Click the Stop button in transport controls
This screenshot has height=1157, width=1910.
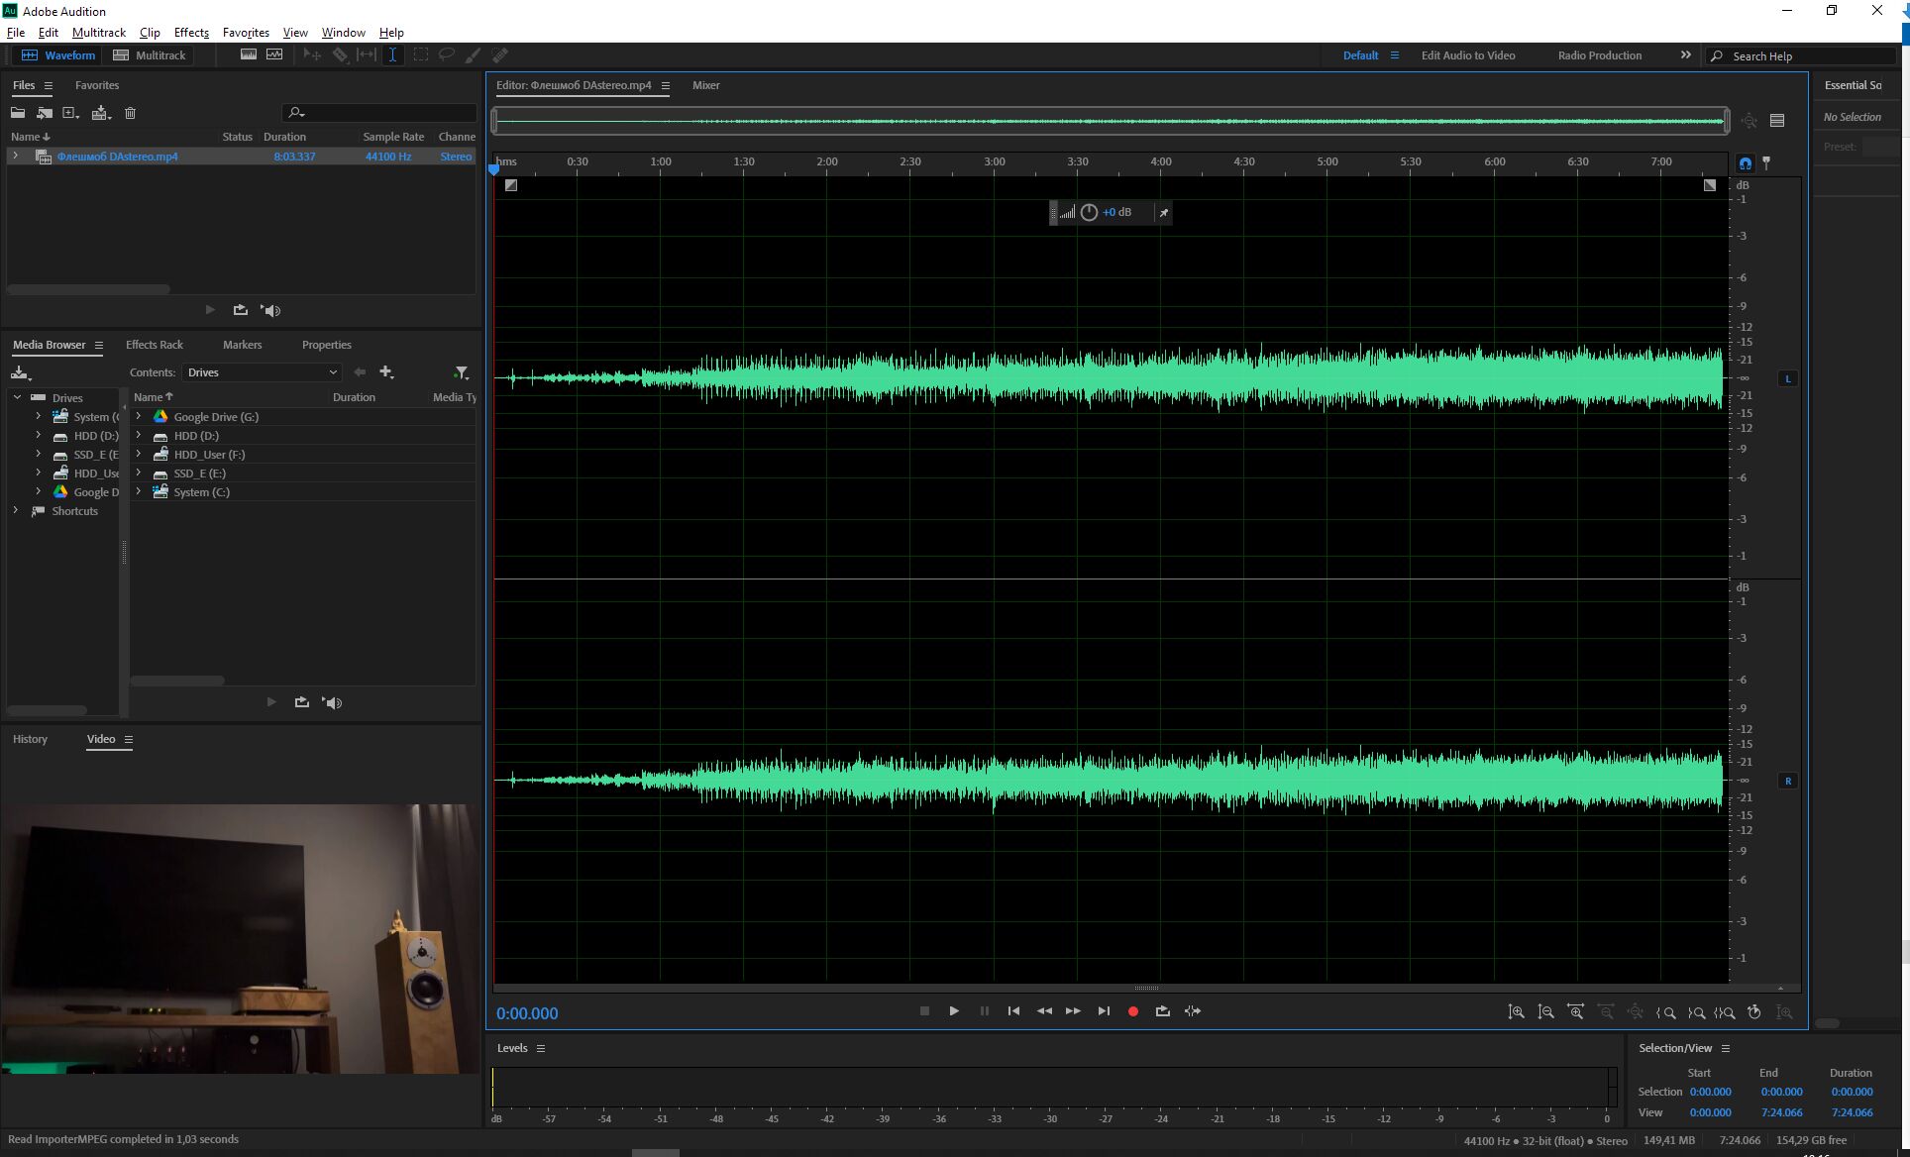point(924,1011)
